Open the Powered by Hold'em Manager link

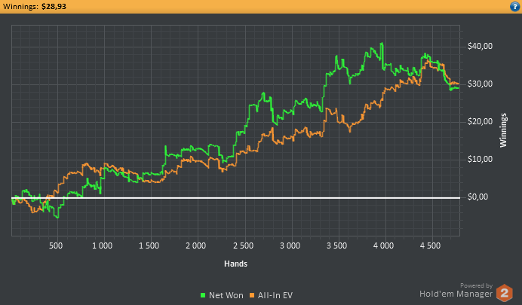(456, 291)
